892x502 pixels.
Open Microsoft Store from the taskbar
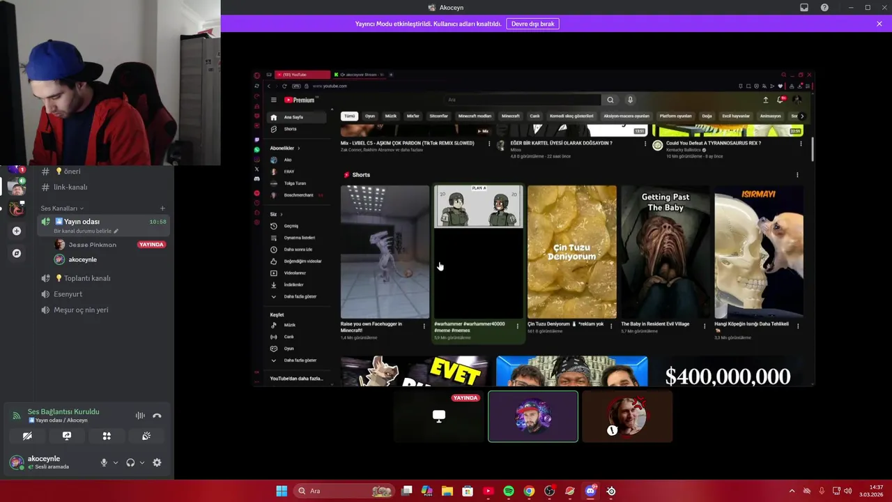click(468, 491)
